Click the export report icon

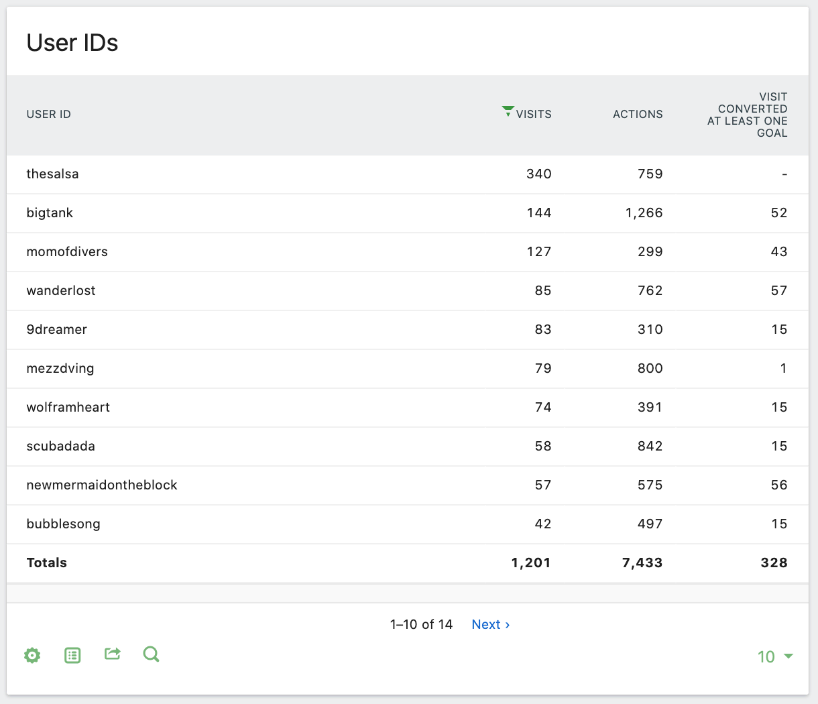click(113, 654)
